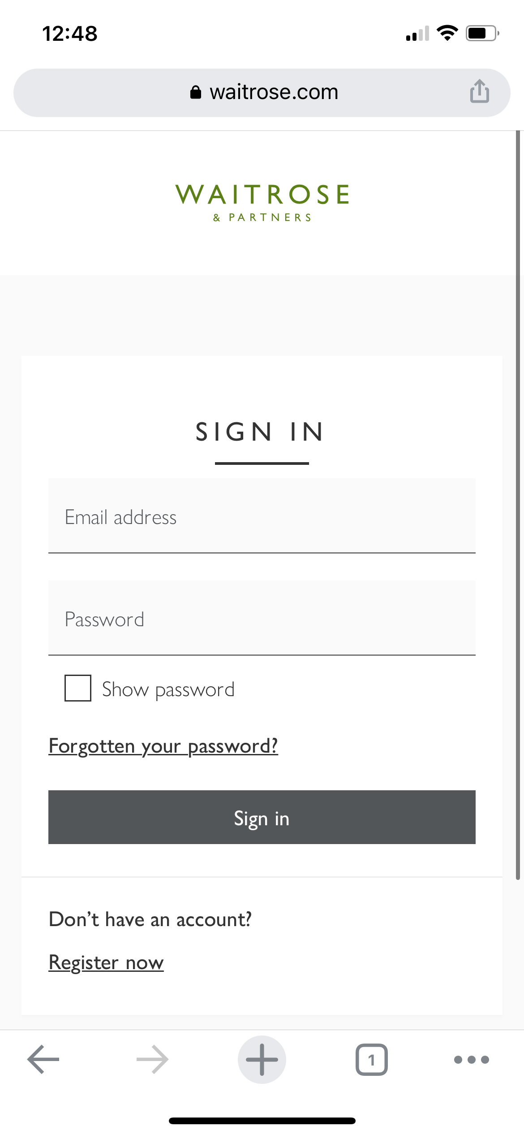Open Forgotten your password link
The height and width of the screenshot is (1135, 524).
[163, 746]
